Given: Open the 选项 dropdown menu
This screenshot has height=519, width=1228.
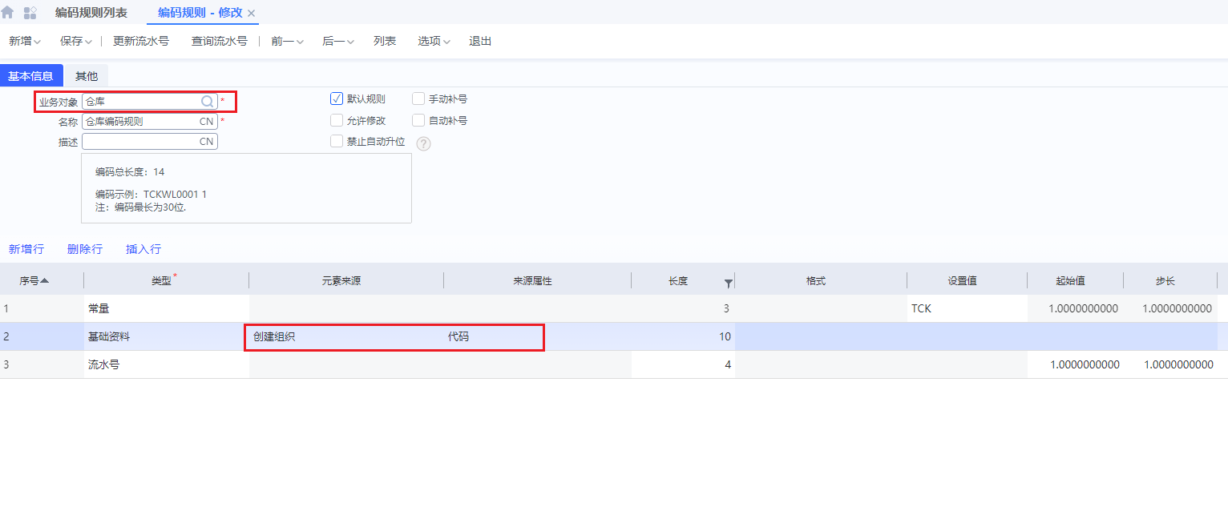Looking at the screenshot, I should click(434, 41).
